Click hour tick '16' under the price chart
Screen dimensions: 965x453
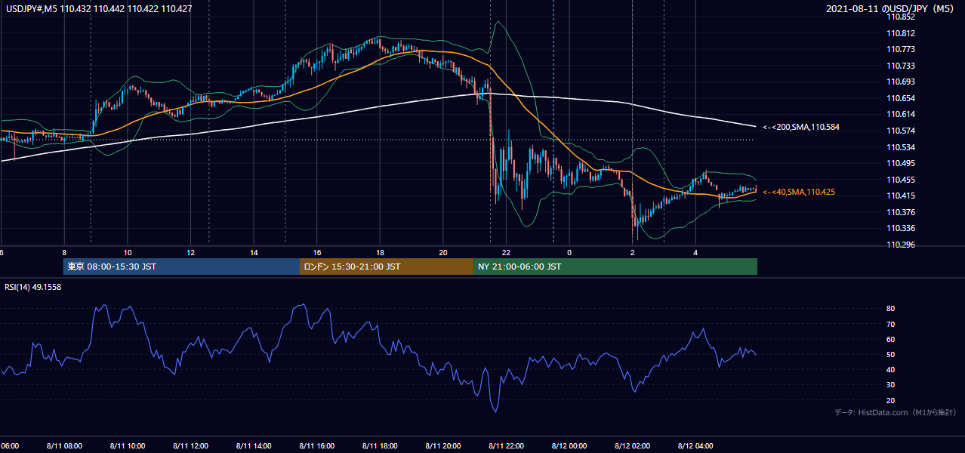[x=316, y=252]
